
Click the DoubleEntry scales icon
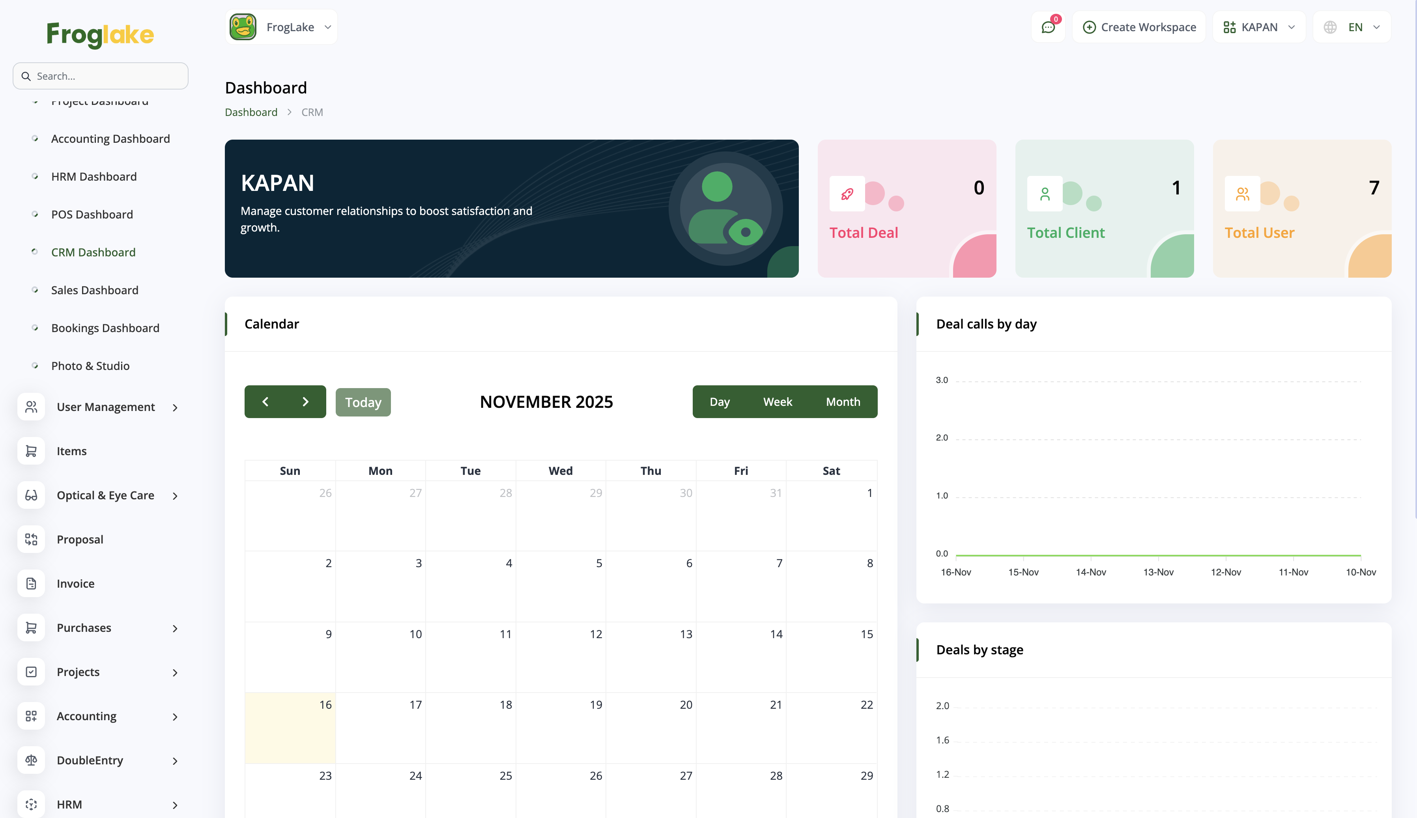coord(31,760)
